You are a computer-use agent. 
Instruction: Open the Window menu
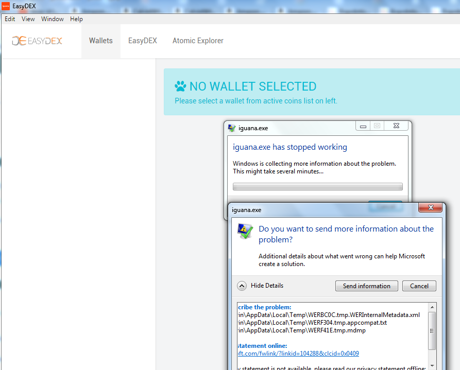[53, 19]
